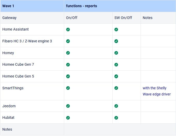
Task: Click the SmartThings SW On/Off checkmark icon
Action: [x=116, y=88]
